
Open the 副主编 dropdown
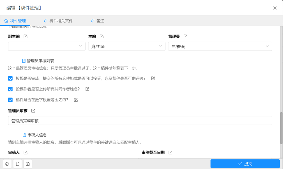(x=47, y=46)
